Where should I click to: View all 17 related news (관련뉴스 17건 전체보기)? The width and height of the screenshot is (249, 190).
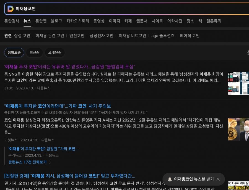27,162
